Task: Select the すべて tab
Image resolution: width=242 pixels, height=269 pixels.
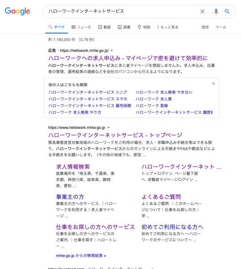Action: point(57,27)
